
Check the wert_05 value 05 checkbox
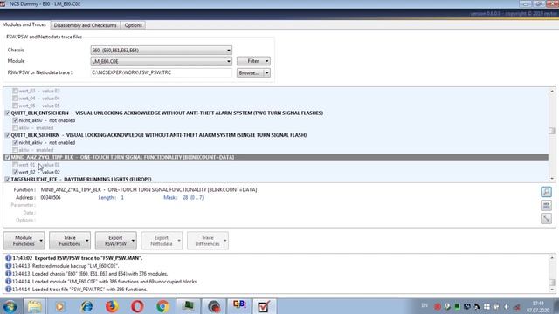pos(16,106)
